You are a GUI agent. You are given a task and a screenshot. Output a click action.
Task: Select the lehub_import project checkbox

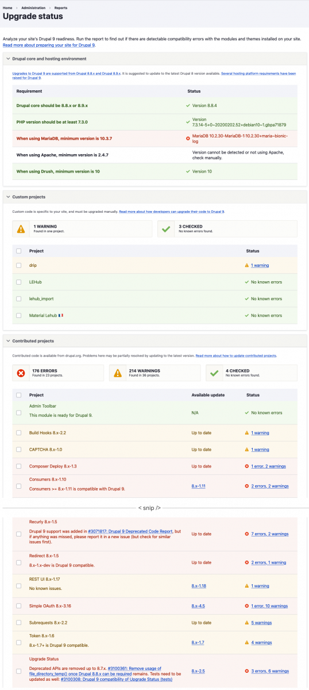pos(18,298)
